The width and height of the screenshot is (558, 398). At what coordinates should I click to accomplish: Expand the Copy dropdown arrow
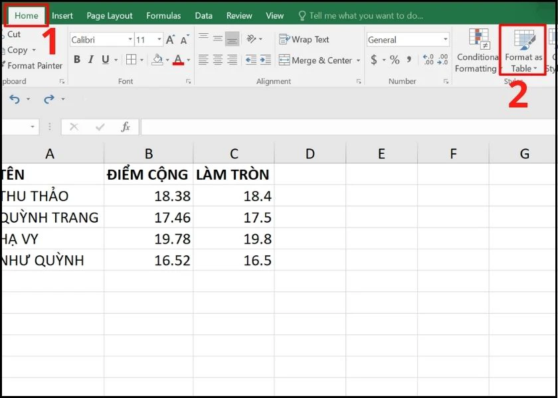(34, 50)
